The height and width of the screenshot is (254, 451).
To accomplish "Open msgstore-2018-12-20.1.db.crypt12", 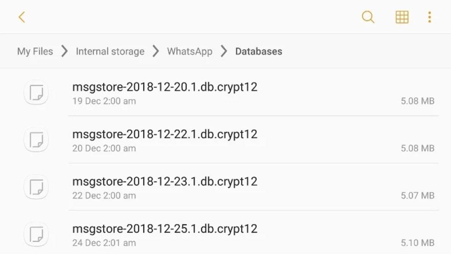I will (165, 87).
